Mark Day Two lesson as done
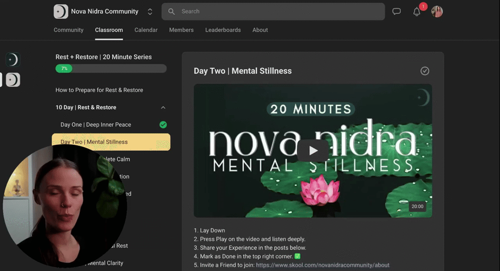Image resolution: width=500 pixels, height=271 pixels. (x=424, y=71)
